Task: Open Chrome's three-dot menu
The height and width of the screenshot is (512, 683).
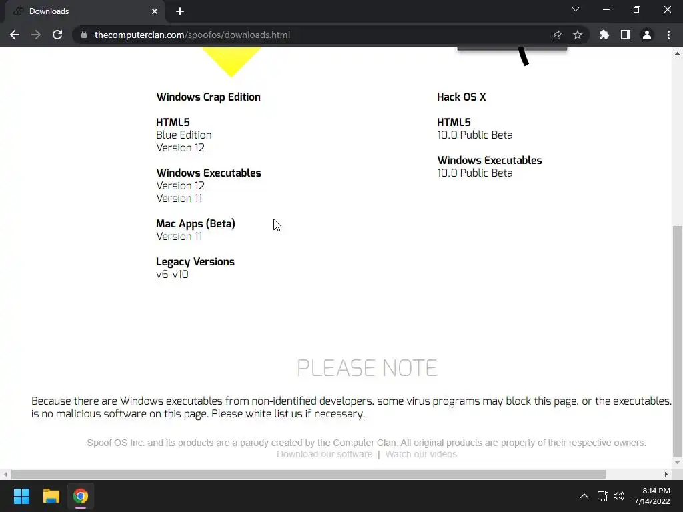Action: [x=668, y=35]
